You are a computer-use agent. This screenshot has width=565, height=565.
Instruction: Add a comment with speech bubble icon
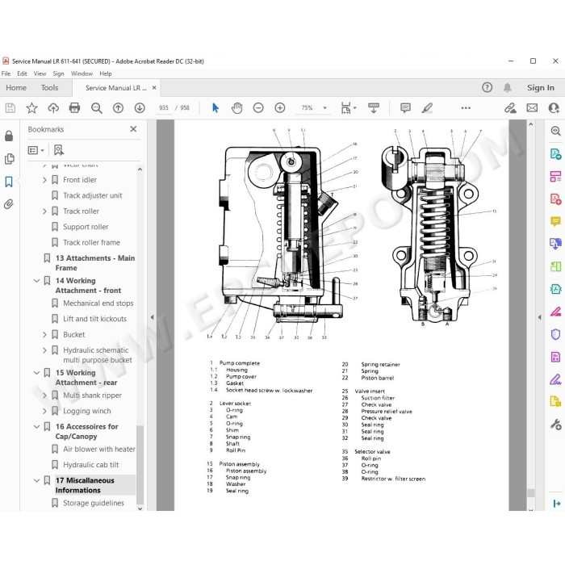(405, 107)
